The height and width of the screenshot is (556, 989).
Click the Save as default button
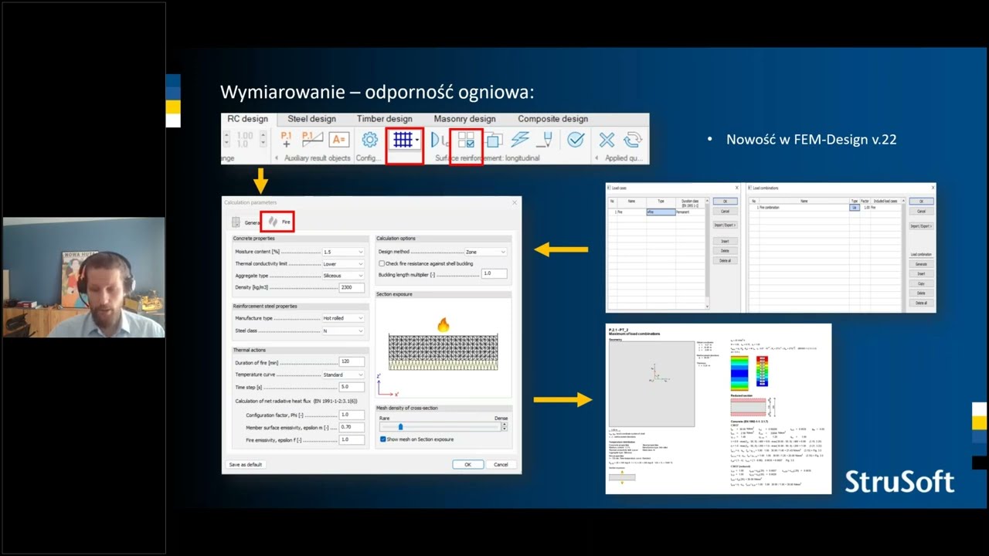(246, 465)
